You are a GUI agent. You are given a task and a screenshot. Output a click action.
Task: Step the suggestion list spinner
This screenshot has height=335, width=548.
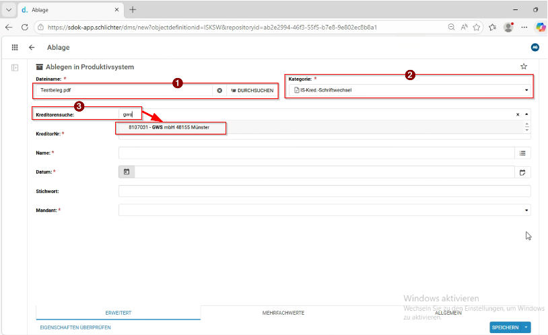coord(526,127)
